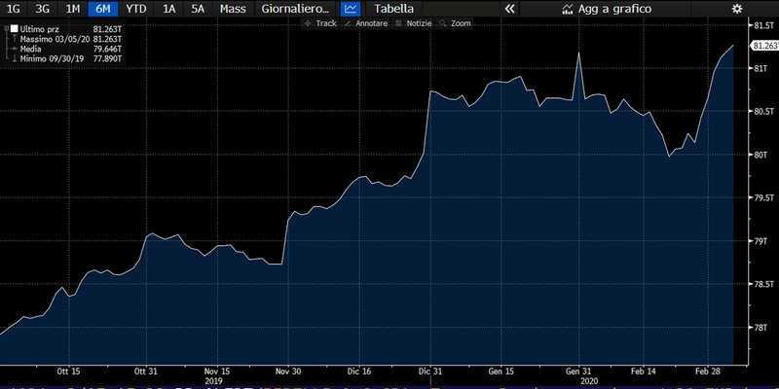Switch to the 5A range
Viewport: 779px width, 389px height.
click(198, 9)
